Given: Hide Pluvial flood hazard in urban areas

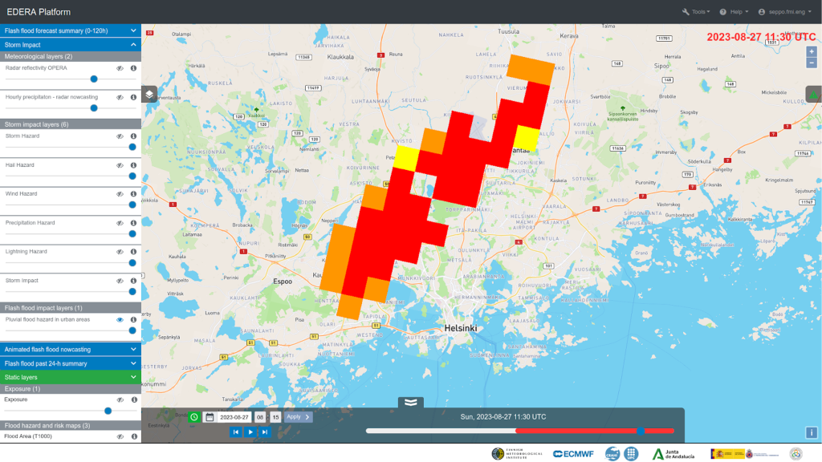Looking at the screenshot, I should 120,319.
